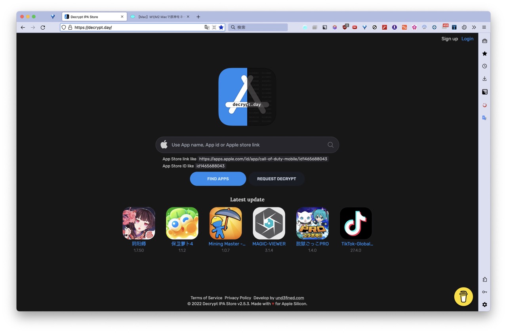Open the Login link
The width and height of the screenshot is (507, 333).
[x=467, y=39]
